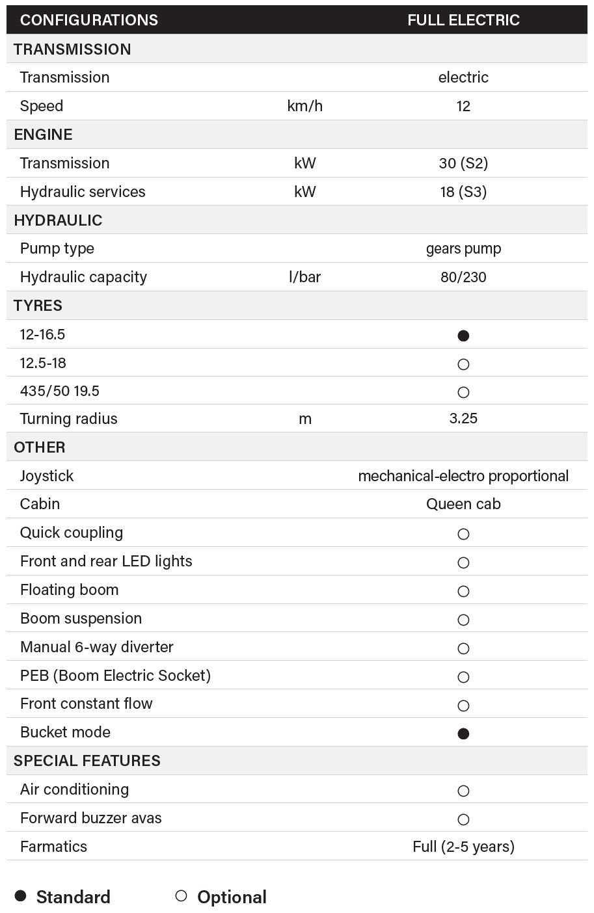Click the Floating boom optional circle

[x=463, y=591]
